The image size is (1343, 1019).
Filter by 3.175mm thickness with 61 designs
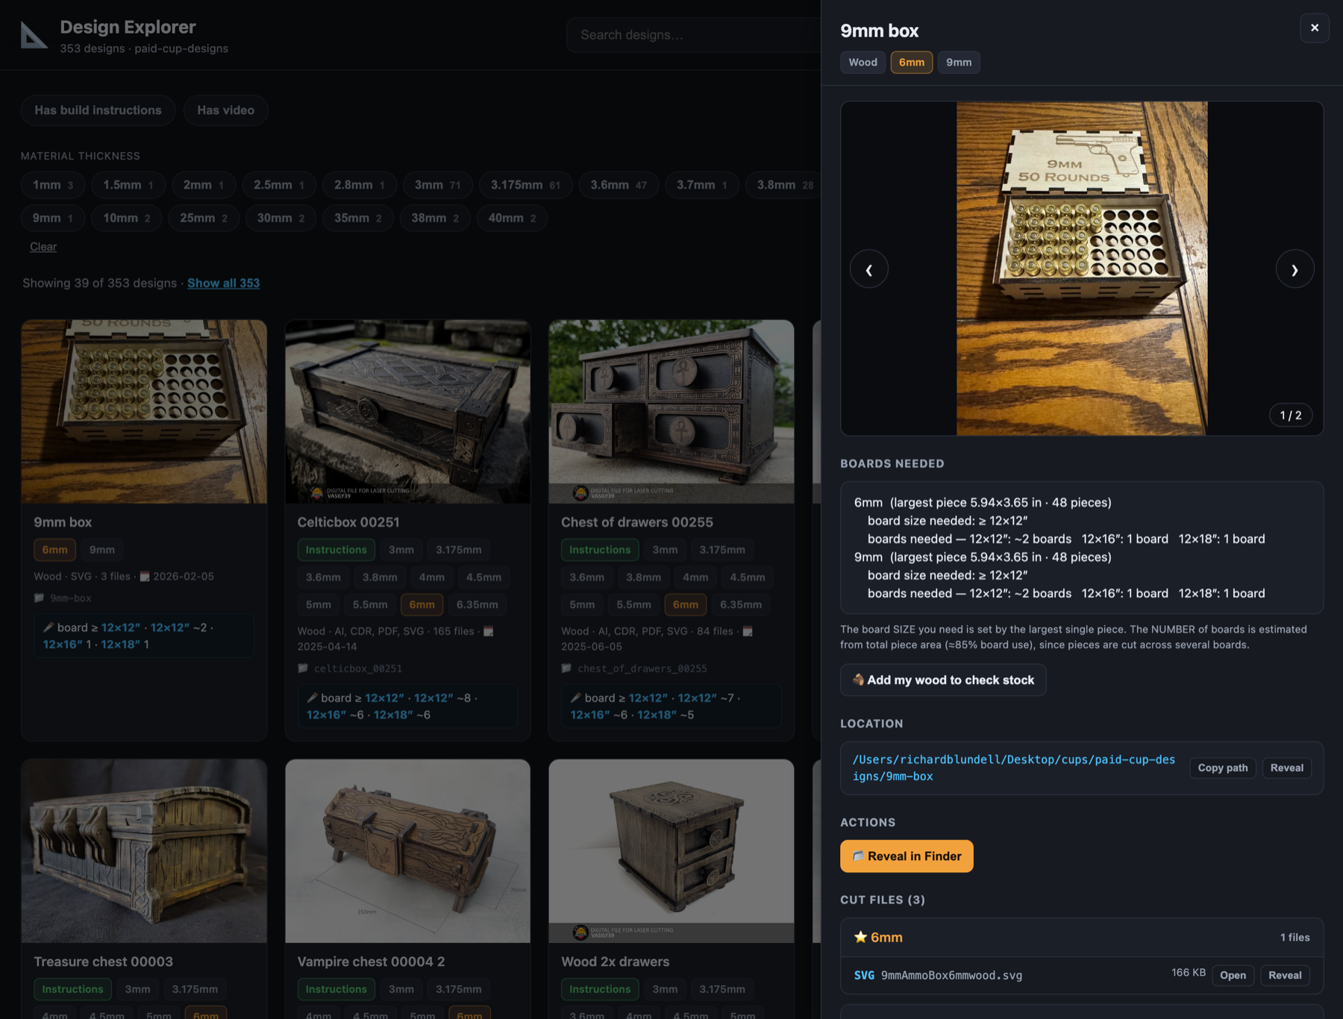click(x=525, y=184)
